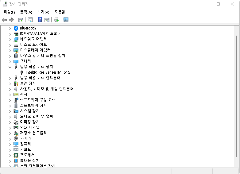Image resolution: width=240 pixels, height=174 pixels.
Task: Expand the 오디오 입력 및 출력 node
Action: click(x=10, y=117)
